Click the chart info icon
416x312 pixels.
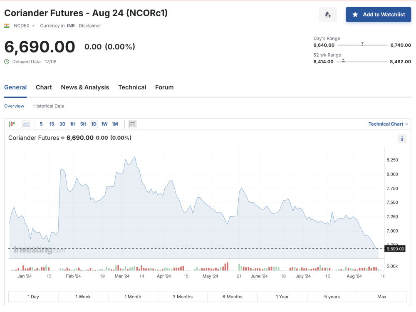coord(402,139)
